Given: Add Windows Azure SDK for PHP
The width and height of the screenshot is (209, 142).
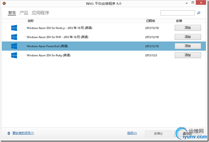Looking at the screenshot, I should pos(188,37).
